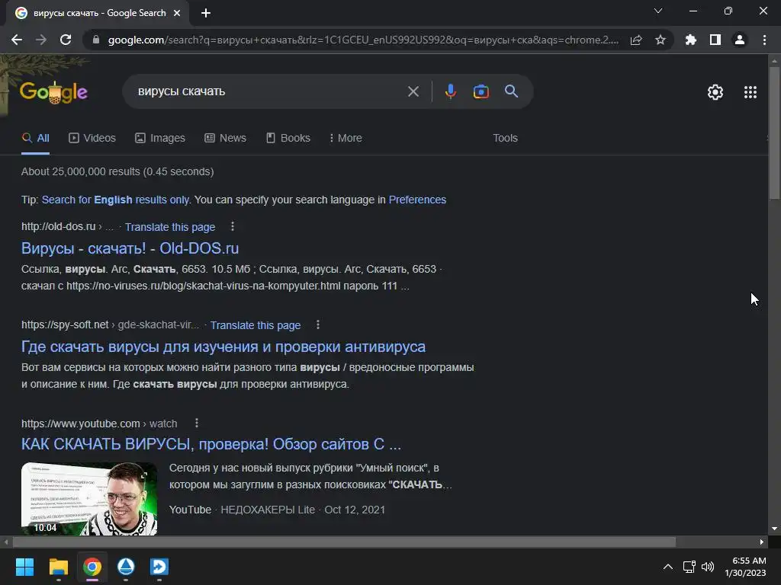This screenshot has width=781, height=585.
Task: Close the Google Search tab
Action: pos(177,13)
